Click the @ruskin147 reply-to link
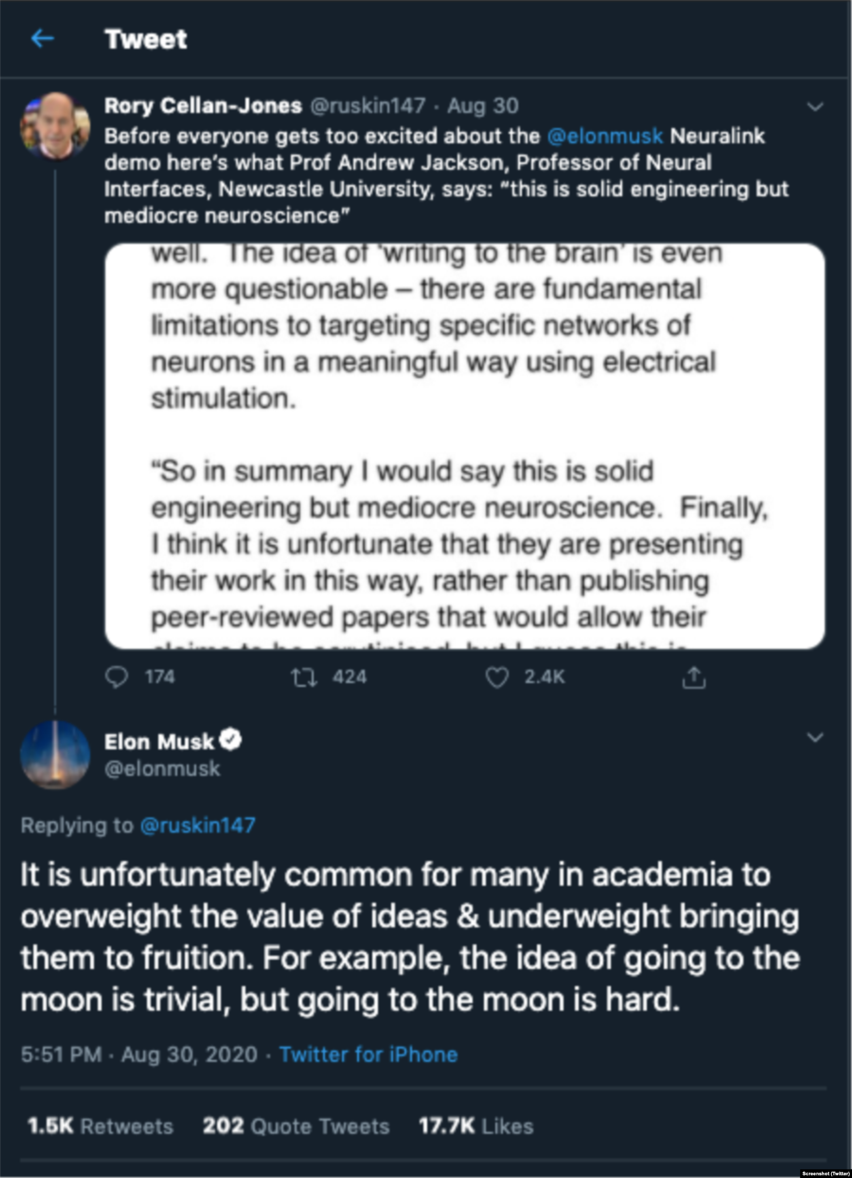852x1178 pixels. (198, 825)
